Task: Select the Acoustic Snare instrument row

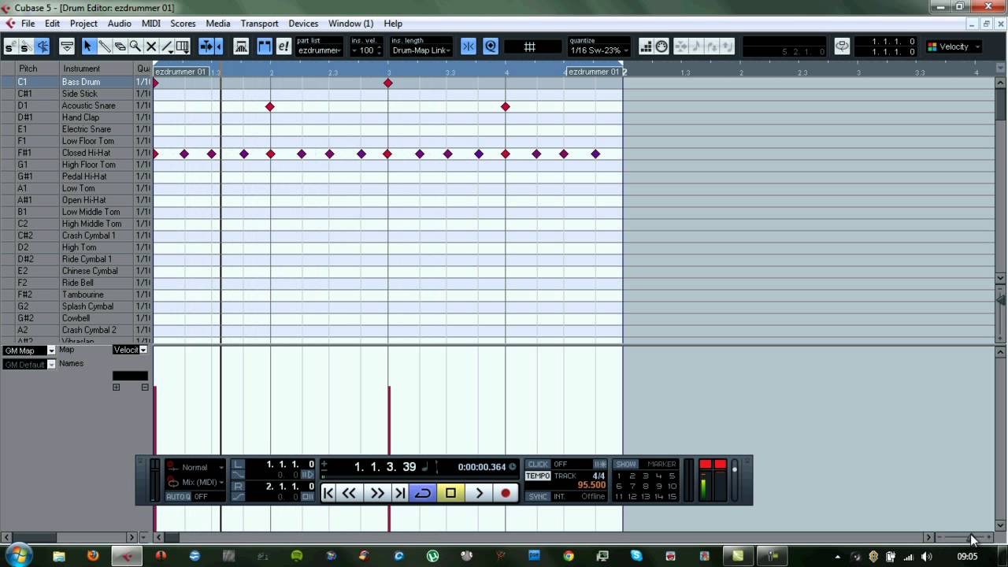Action: click(x=76, y=106)
